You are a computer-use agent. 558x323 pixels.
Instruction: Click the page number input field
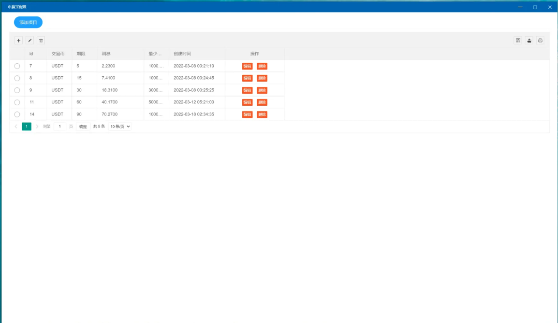click(x=59, y=126)
